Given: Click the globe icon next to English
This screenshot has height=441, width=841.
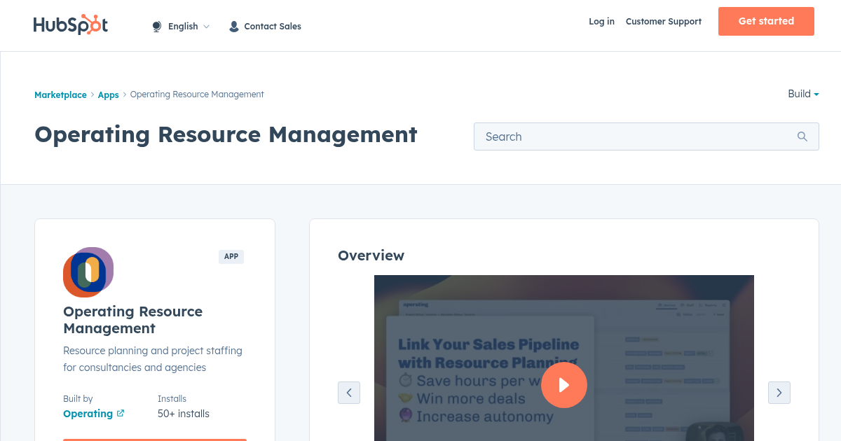Looking at the screenshot, I should coord(156,26).
